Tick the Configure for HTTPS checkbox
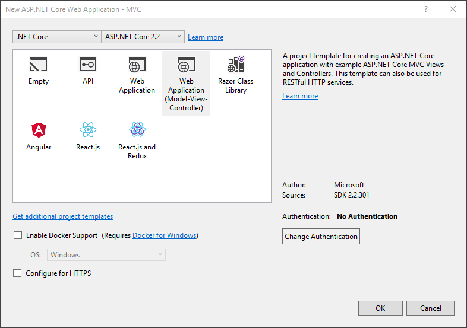Viewport: 467px width, 328px height. pyautogui.click(x=17, y=273)
